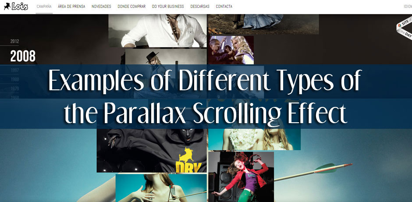Open the black hoodie DRY bull photo
The image size is (412, 202).
tap(152, 151)
